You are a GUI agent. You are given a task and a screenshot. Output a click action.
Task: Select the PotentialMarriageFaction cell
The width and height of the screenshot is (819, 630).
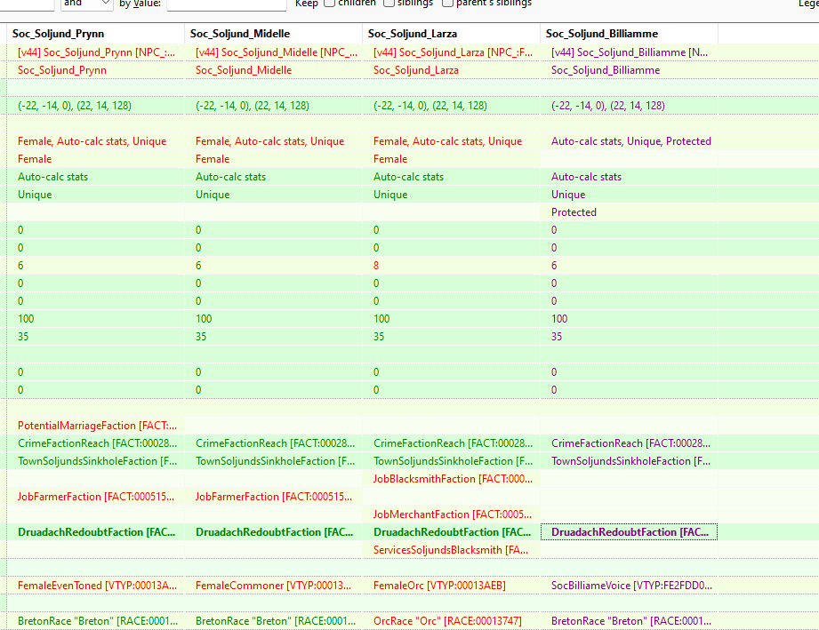(95, 426)
